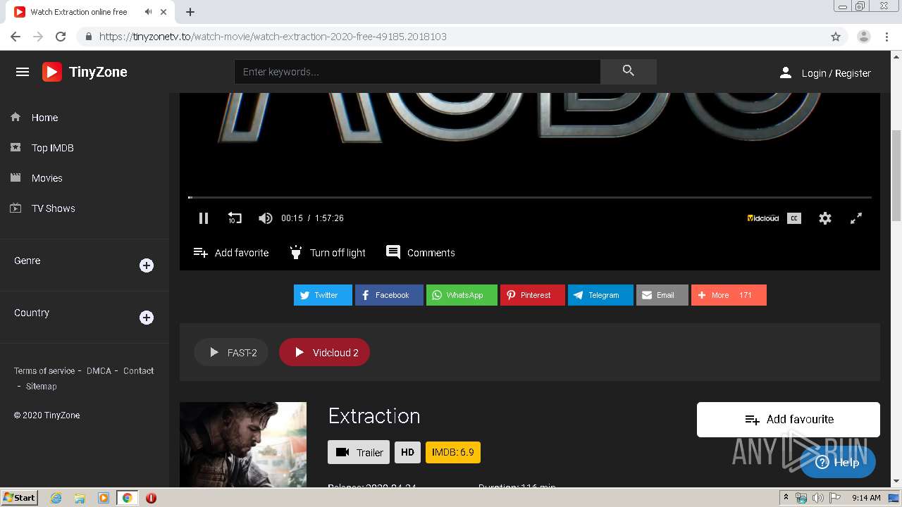The image size is (902, 507).
Task: Share on Pinterest
Action: tap(533, 295)
